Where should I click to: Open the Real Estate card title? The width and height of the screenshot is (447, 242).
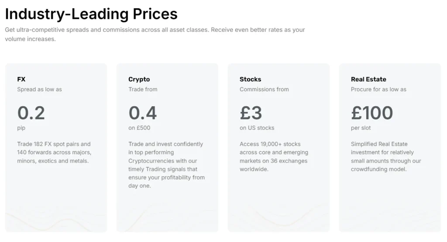pyautogui.click(x=368, y=79)
